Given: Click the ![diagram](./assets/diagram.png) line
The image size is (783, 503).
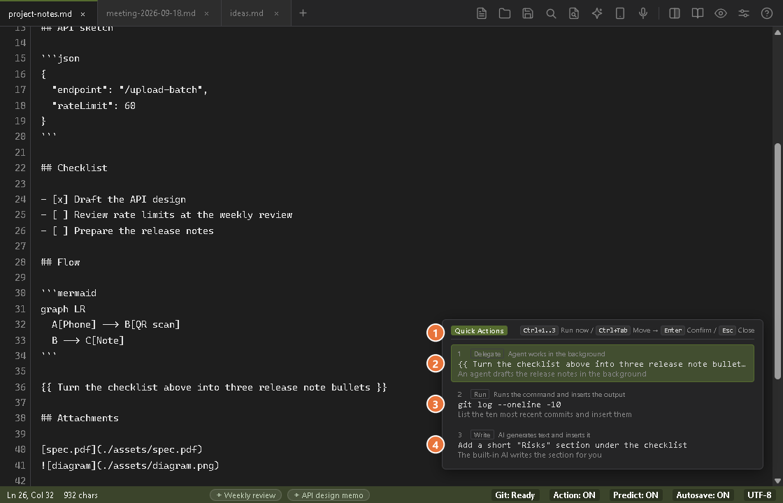Looking at the screenshot, I should (x=130, y=465).
